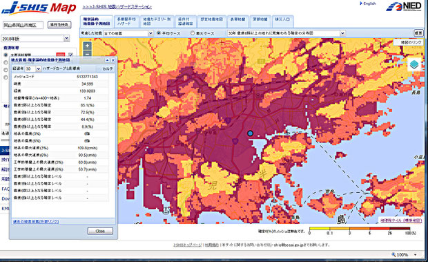428x262 pixels.
Task: Click the route 30 road marker on map
Action: point(235,141)
